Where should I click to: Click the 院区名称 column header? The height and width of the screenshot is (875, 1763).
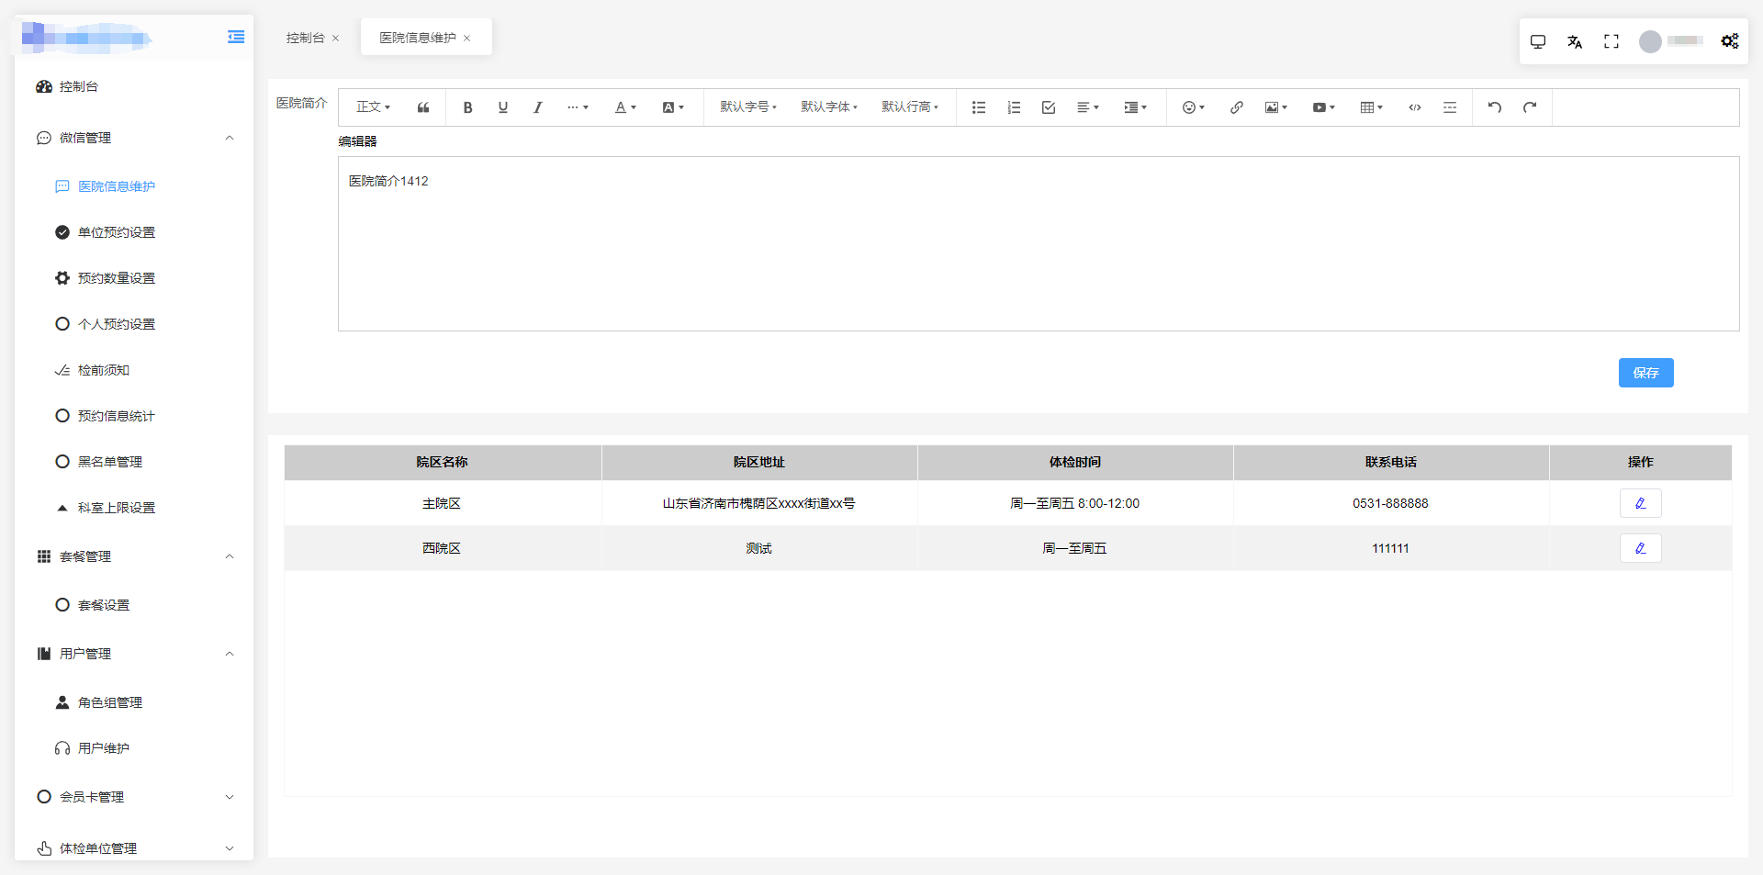point(443,462)
